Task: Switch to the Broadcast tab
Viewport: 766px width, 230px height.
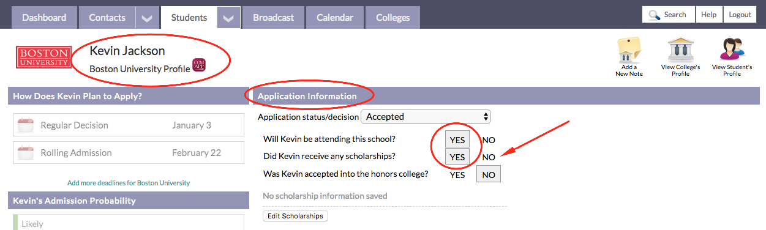Action: click(x=272, y=18)
